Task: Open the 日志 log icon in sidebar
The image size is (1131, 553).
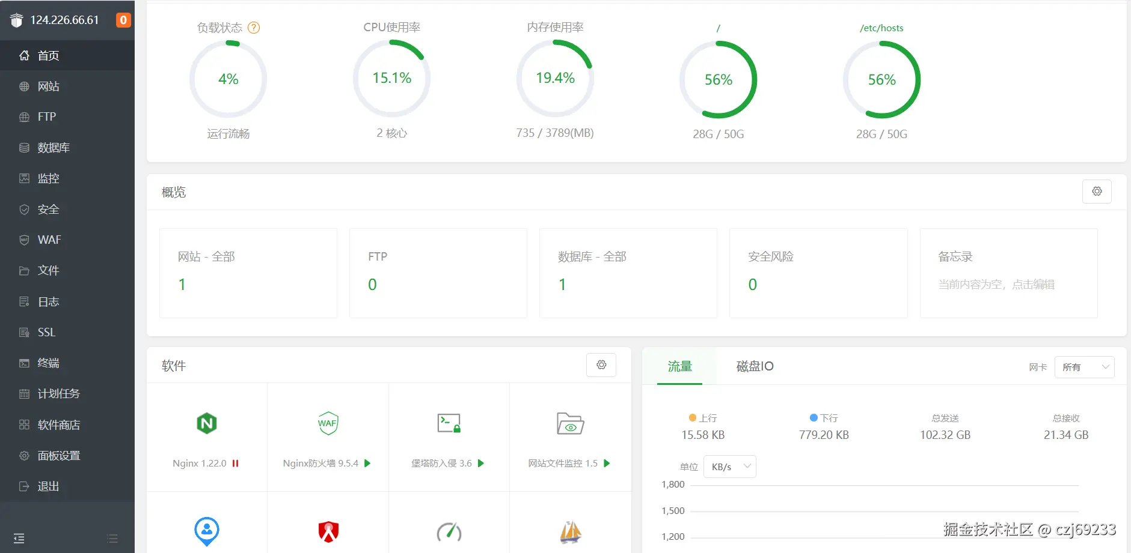Action: click(x=24, y=301)
